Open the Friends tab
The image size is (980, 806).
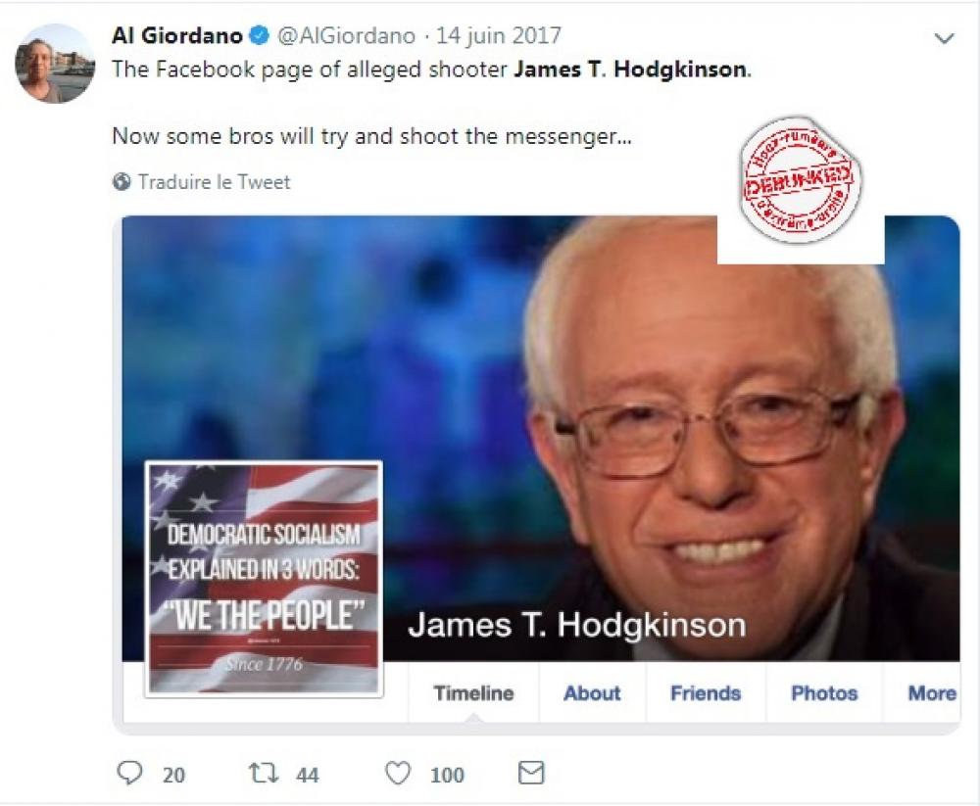point(706,693)
